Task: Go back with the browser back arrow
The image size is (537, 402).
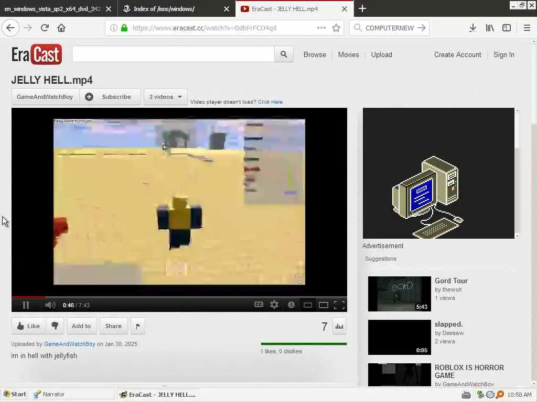Action: coord(10,28)
